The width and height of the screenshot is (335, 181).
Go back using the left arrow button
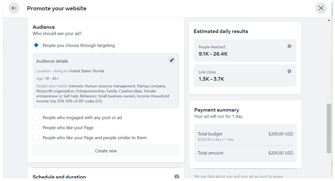14,8
